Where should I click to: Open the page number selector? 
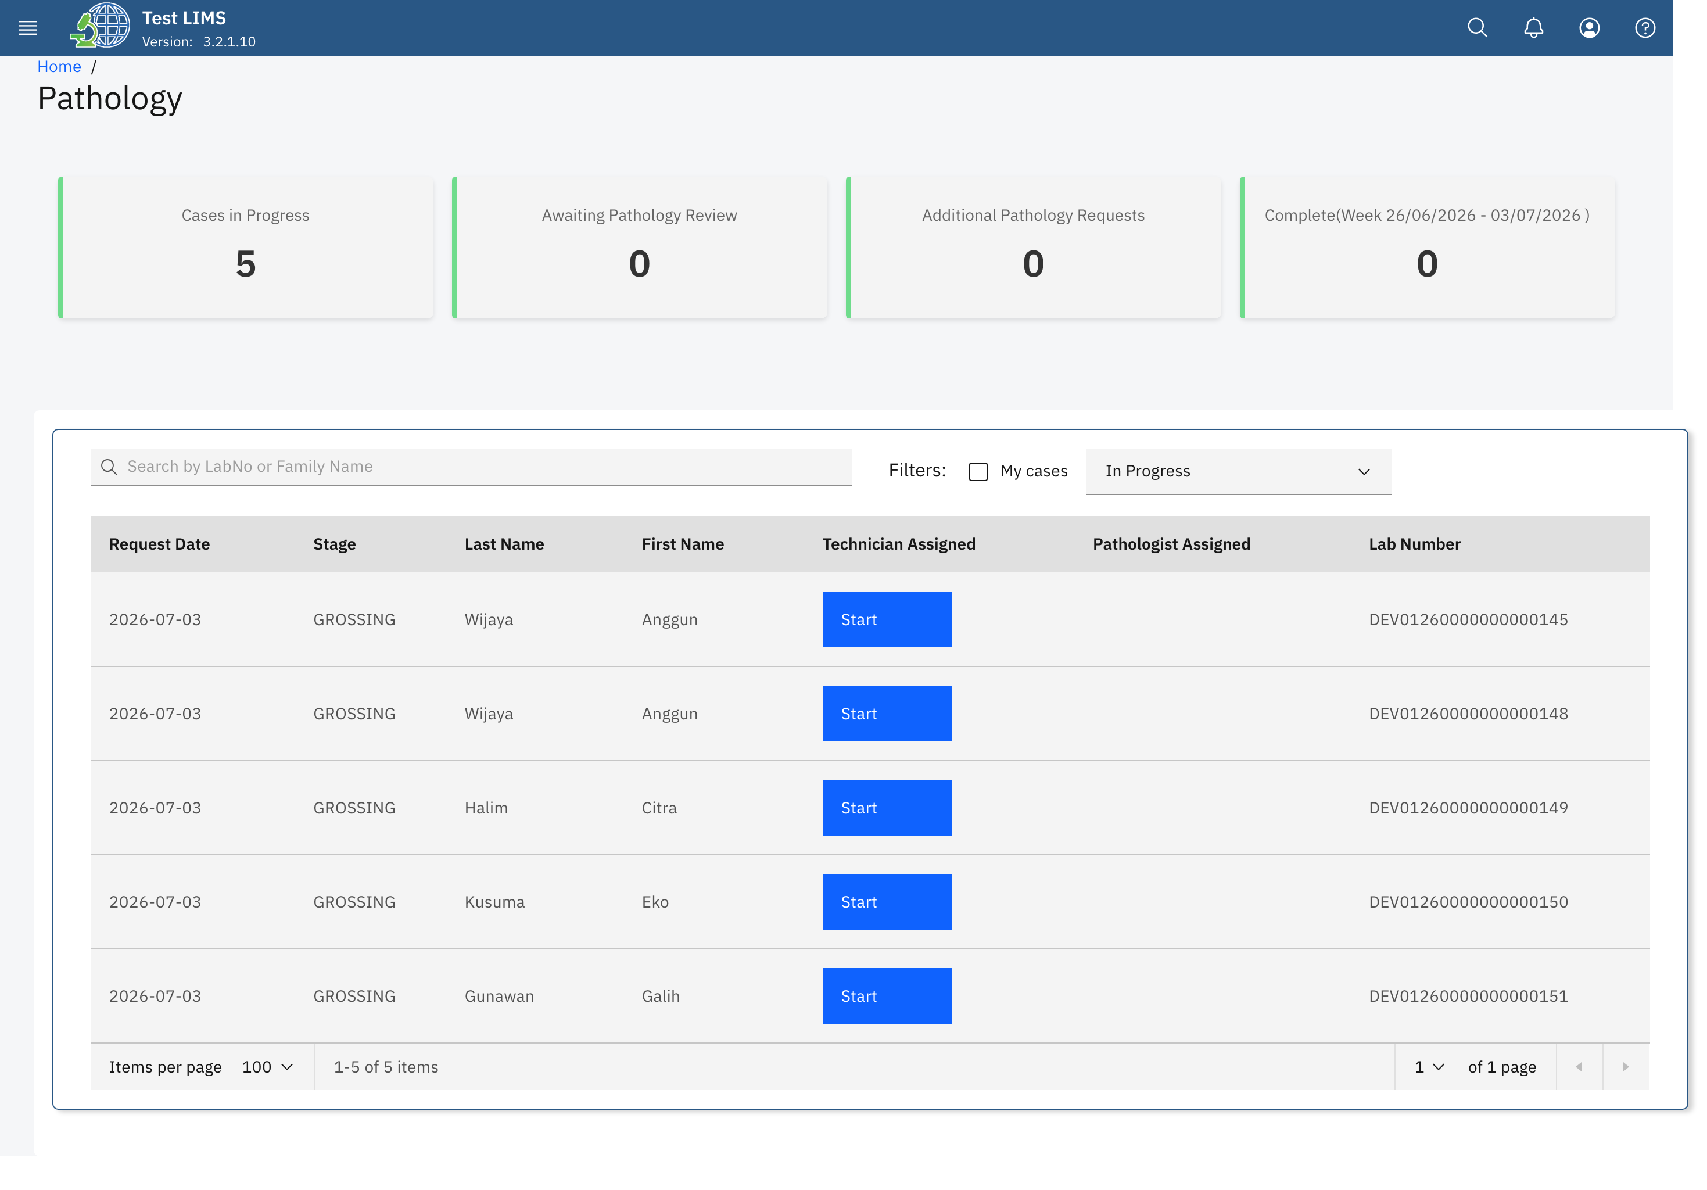point(1429,1067)
